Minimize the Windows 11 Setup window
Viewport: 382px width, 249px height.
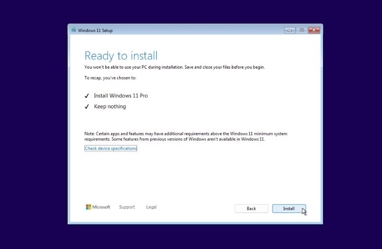pos(289,30)
